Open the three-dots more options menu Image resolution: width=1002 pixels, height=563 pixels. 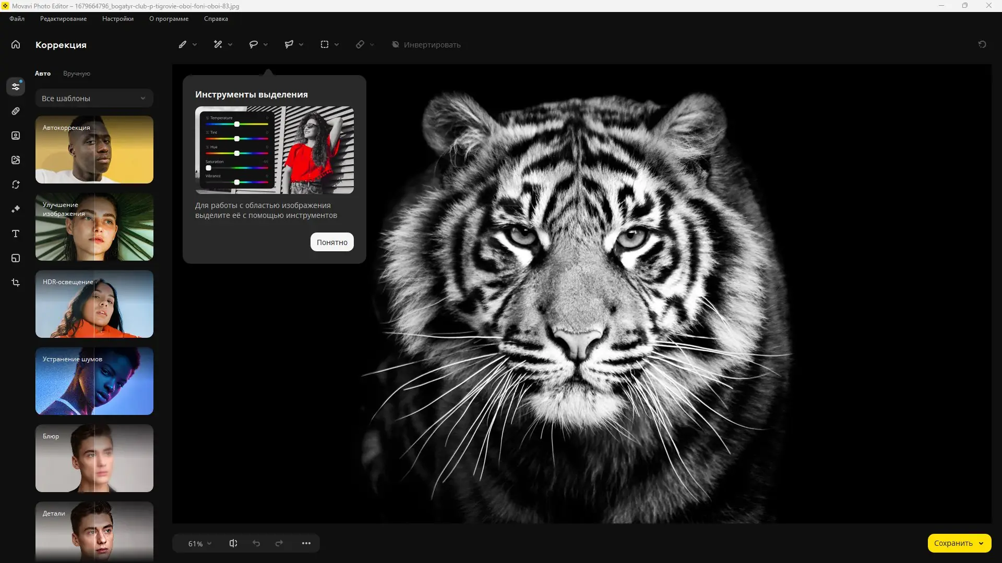[306, 543]
